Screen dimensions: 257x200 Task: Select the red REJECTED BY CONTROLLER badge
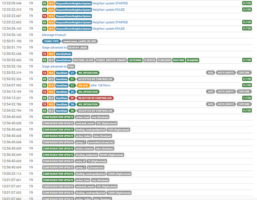coord(95,98)
